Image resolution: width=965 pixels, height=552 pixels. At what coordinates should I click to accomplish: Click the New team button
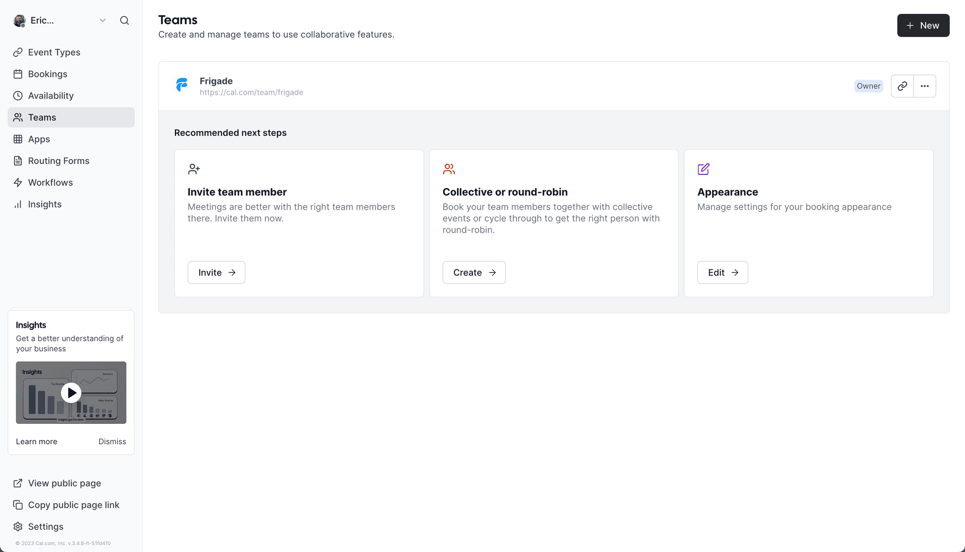pos(923,26)
